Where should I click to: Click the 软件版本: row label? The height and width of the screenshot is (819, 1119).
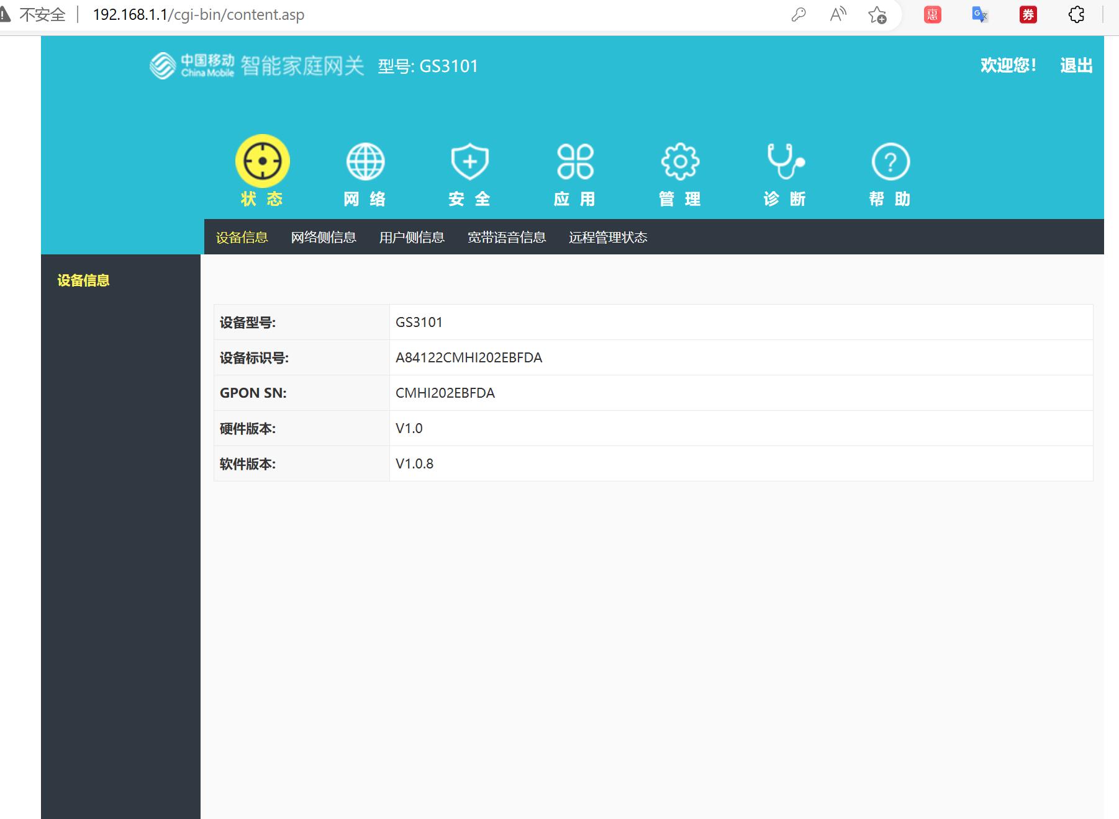pyautogui.click(x=248, y=464)
